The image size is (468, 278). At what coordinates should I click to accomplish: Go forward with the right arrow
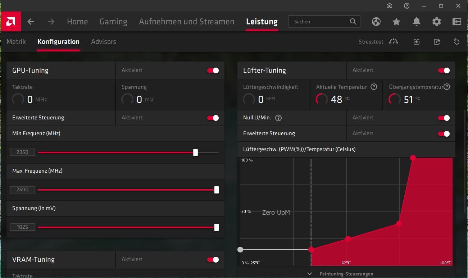(51, 22)
